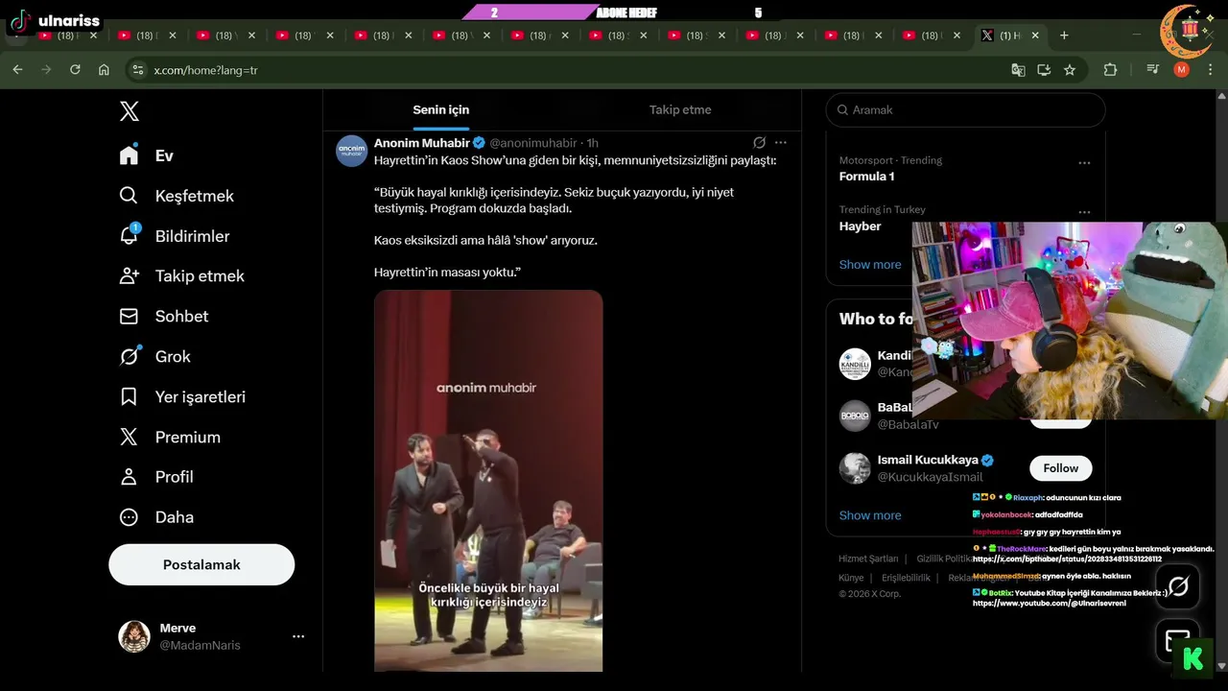Open Sohbet messages in sidebar
Image resolution: width=1228 pixels, height=691 pixels.
pos(164,316)
